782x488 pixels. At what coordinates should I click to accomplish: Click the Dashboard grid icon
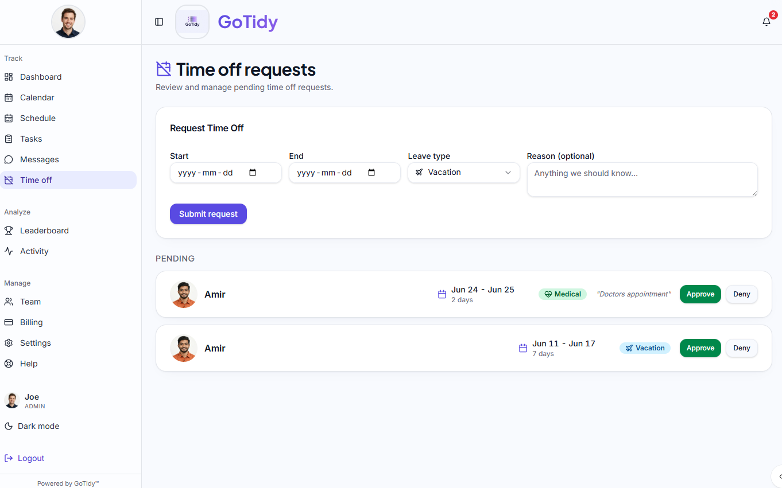tap(9, 77)
